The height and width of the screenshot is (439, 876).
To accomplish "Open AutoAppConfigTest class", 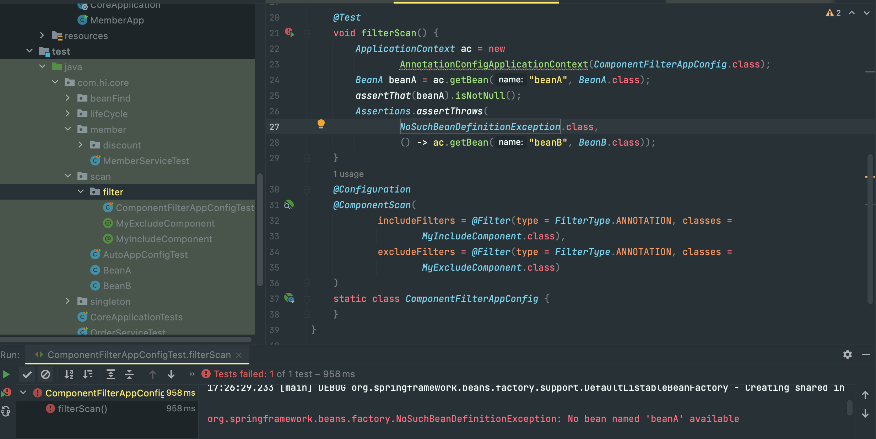I will click(x=145, y=255).
